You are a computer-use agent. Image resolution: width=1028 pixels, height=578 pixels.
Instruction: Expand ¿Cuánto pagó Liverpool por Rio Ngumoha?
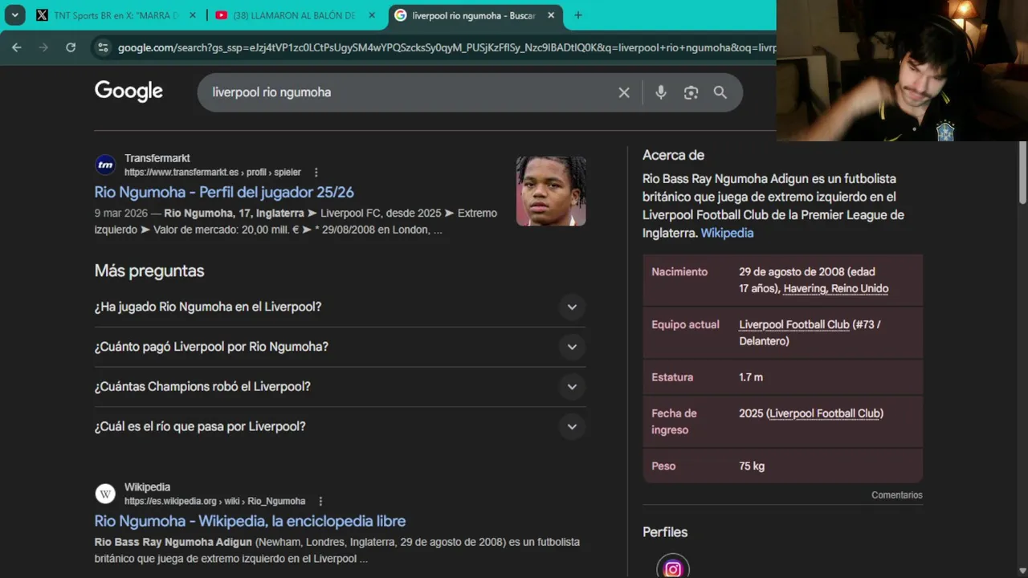[340, 347]
